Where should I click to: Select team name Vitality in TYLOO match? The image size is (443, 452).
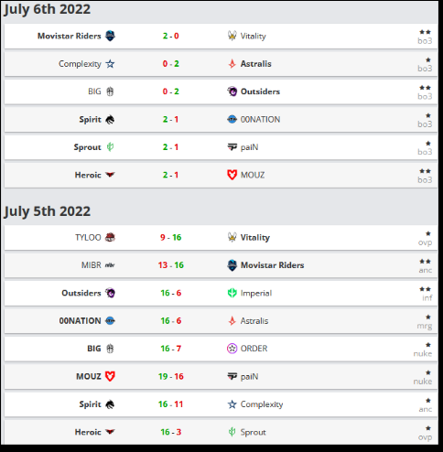point(255,238)
